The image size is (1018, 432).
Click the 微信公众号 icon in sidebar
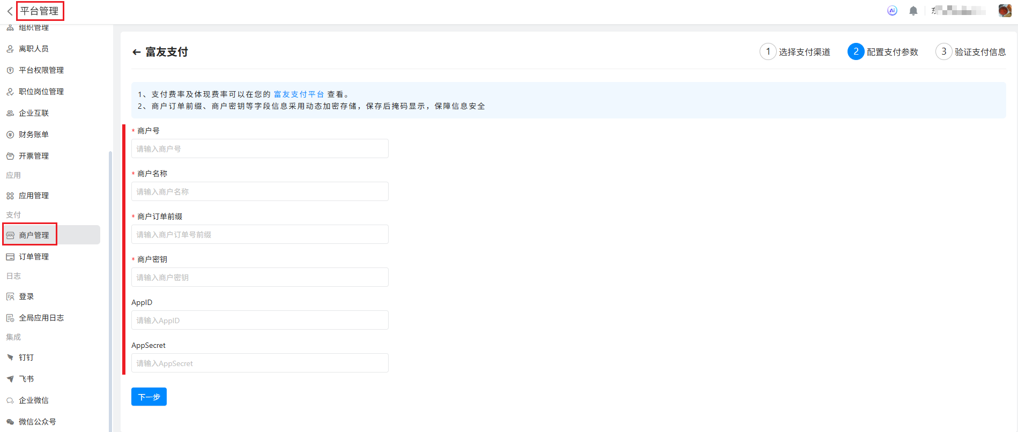pos(10,422)
